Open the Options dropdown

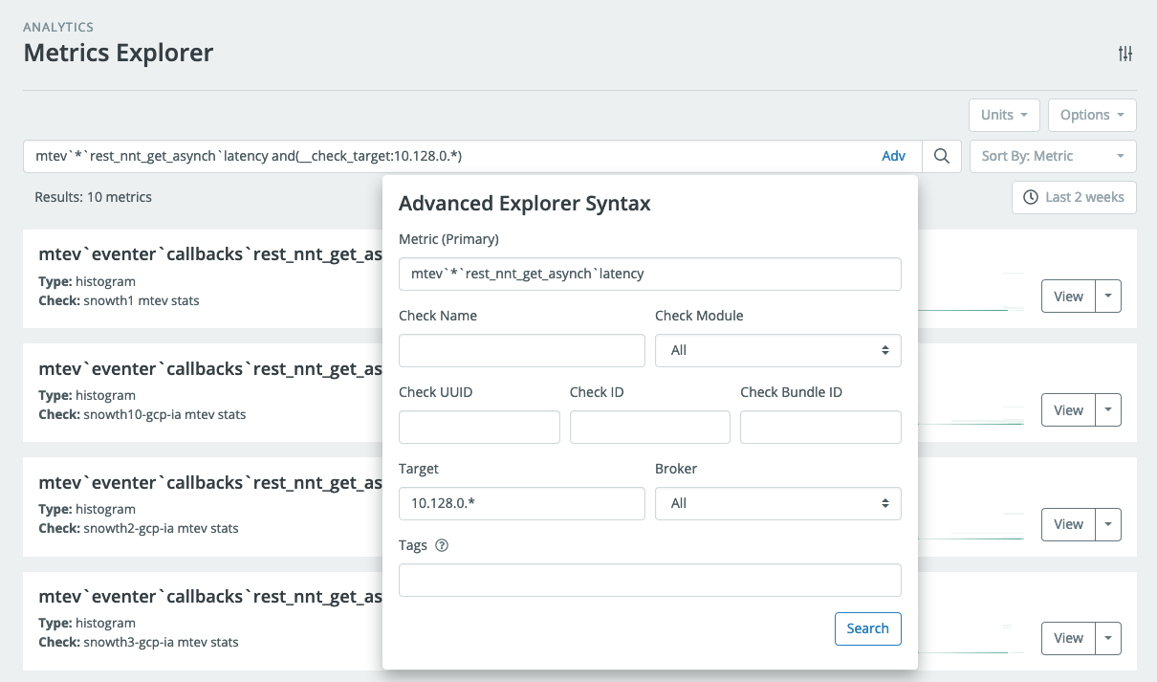point(1092,115)
